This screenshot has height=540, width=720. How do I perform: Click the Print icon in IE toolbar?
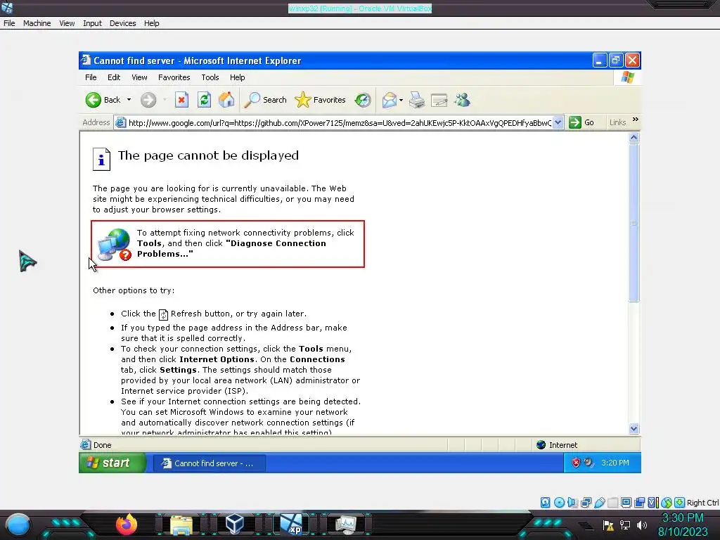417,100
